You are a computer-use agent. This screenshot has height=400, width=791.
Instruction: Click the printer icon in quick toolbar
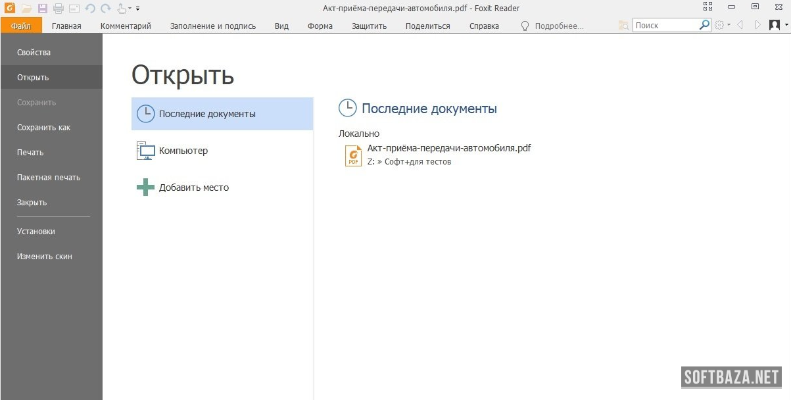click(x=59, y=9)
